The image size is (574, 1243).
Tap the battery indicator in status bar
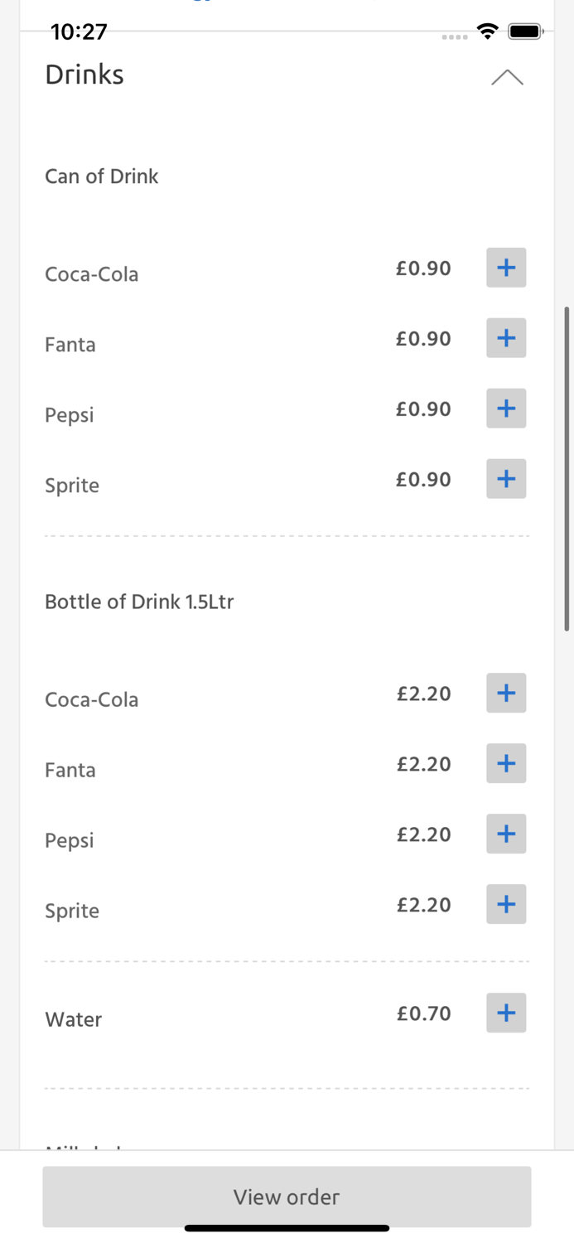coord(525,31)
